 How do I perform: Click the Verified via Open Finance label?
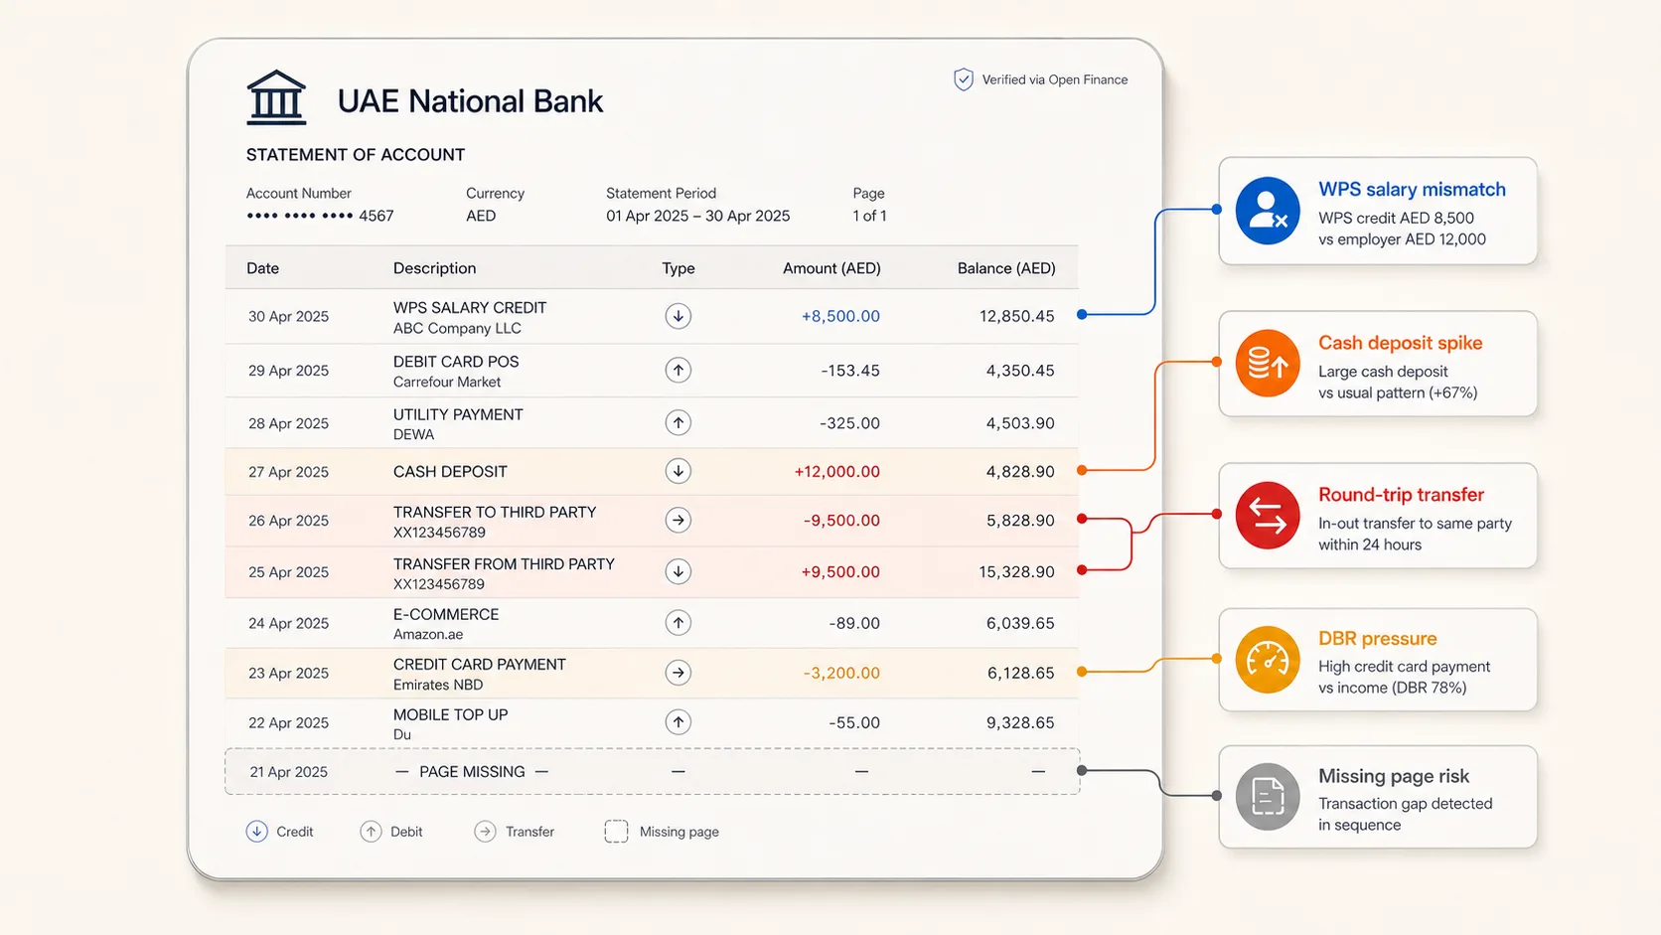pyautogui.click(x=1055, y=79)
